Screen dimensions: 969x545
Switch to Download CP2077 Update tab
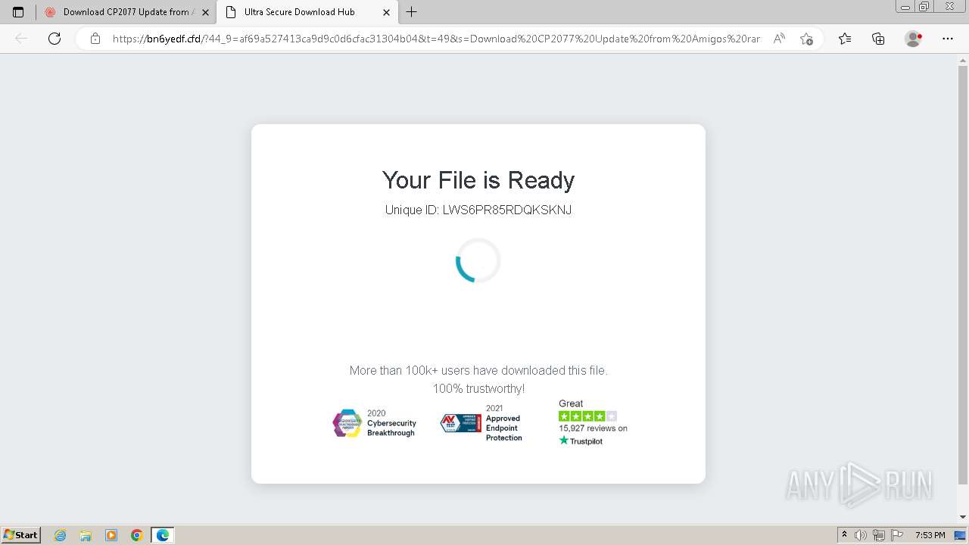[126, 12]
